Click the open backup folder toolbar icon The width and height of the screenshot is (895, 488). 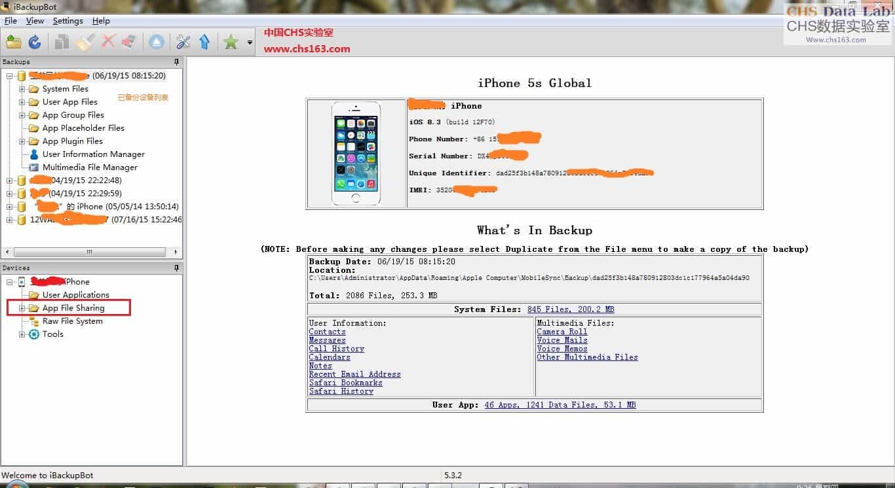click(x=14, y=43)
